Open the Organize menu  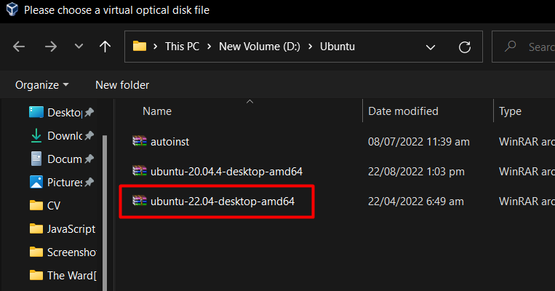[x=41, y=85]
